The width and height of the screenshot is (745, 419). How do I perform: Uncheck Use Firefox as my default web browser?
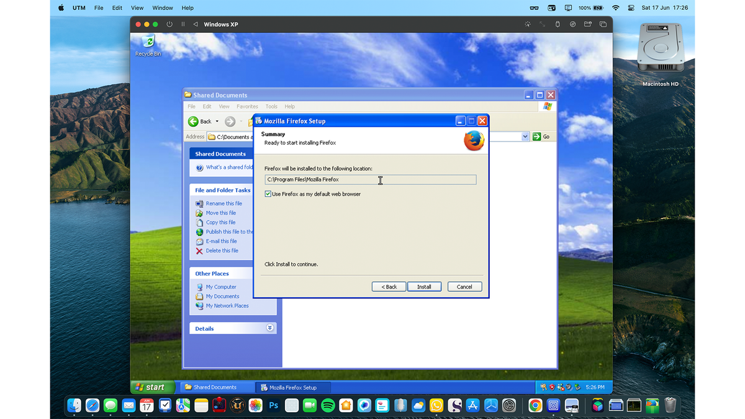[268, 194]
